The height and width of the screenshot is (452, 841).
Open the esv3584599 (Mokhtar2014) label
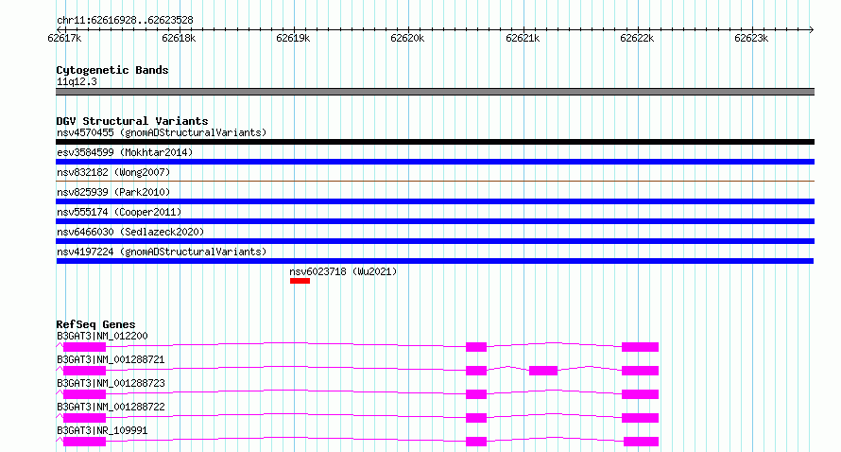[125, 152]
